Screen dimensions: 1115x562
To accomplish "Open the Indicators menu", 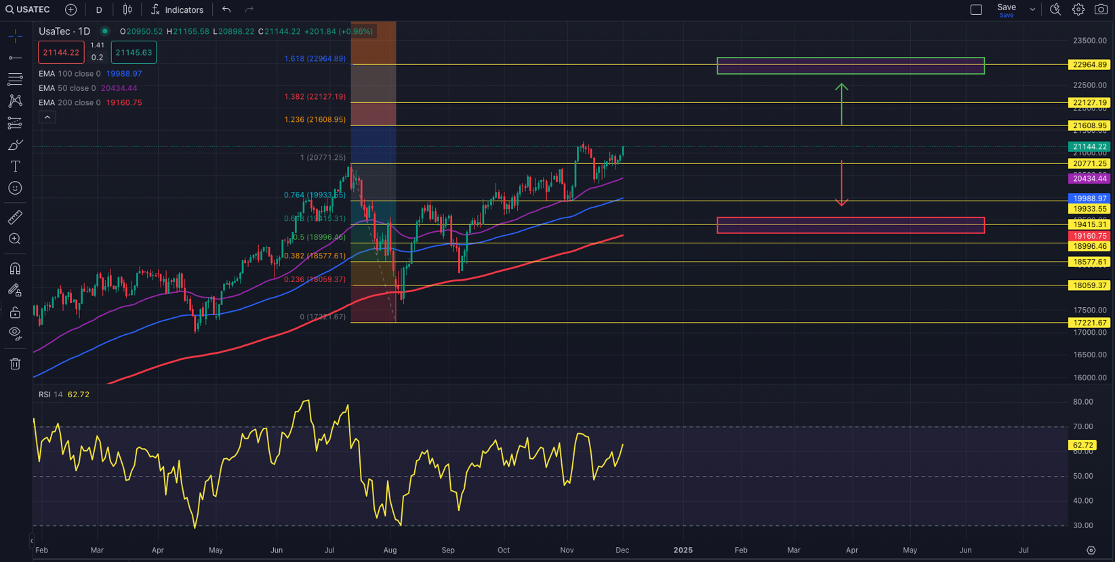I will [x=177, y=9].
